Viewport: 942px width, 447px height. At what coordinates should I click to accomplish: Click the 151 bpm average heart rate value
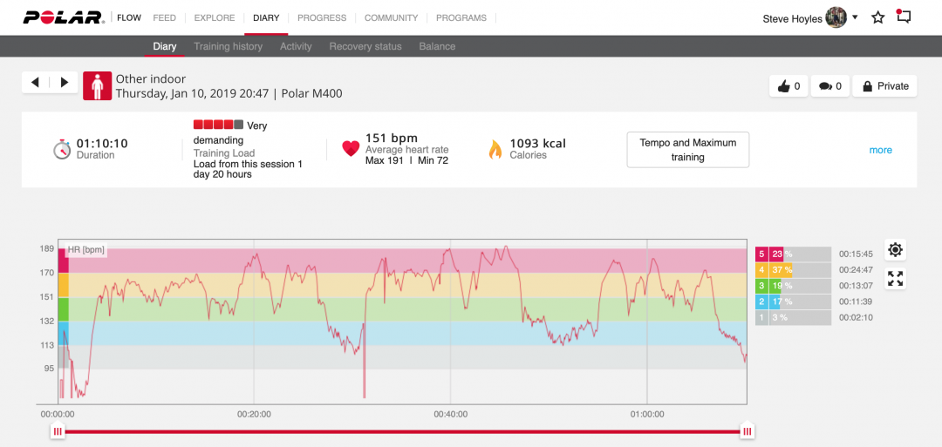[x=391, y=139]
